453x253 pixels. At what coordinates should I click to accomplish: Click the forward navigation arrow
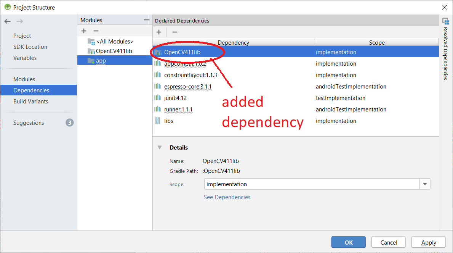pos(20,21)
